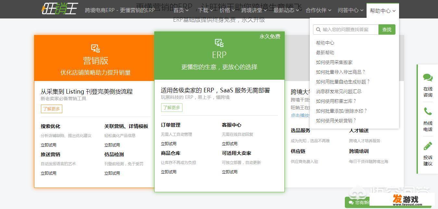Click 优化店铺策略助力提升销量 subtitle
This screenshot has height=209, width=438.
95,73
